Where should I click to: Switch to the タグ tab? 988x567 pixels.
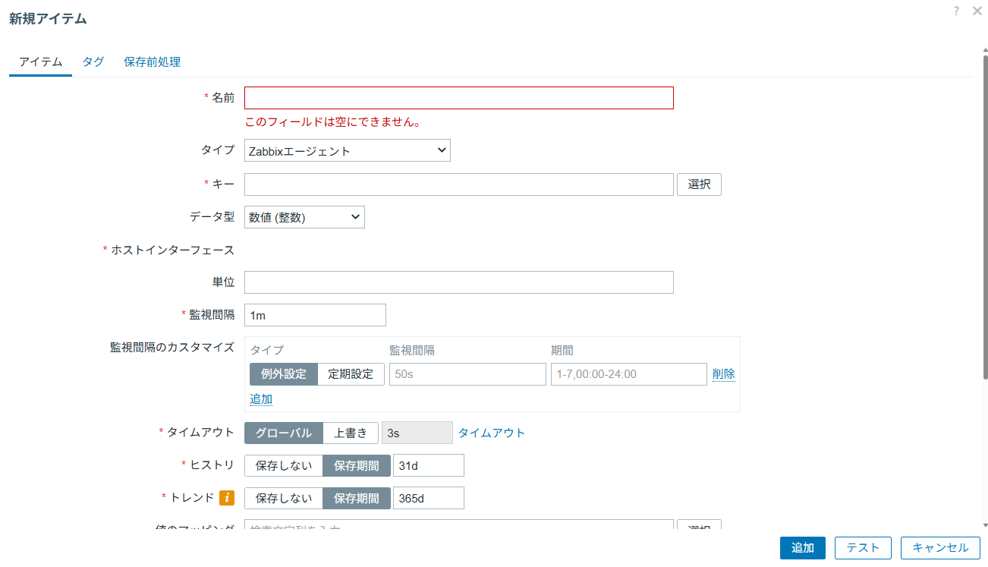coord(93,62)
